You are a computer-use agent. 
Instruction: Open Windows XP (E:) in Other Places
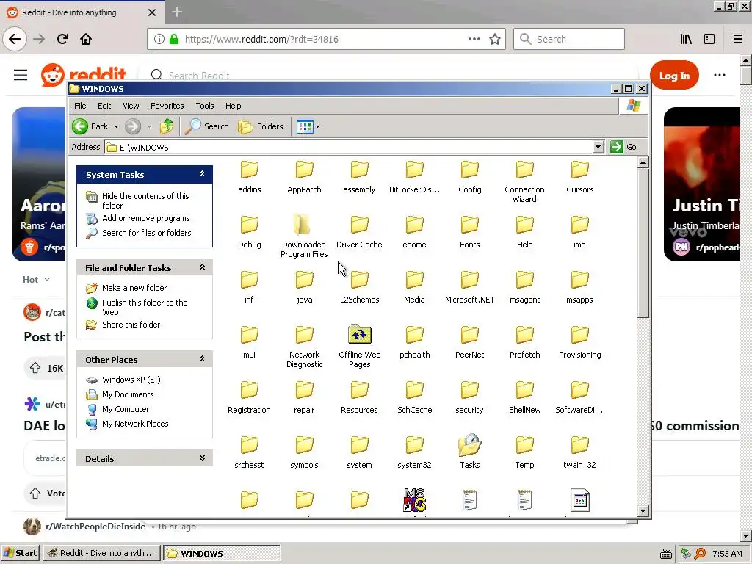point(131,380)
